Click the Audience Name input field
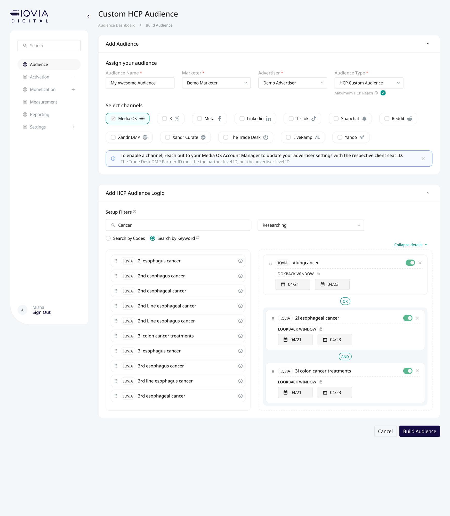The image size is (450, 516). (140, 83)
